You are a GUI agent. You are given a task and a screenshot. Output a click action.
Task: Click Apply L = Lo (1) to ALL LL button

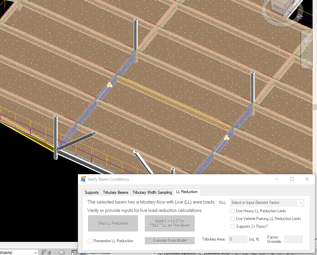click(x=170, y=223)
